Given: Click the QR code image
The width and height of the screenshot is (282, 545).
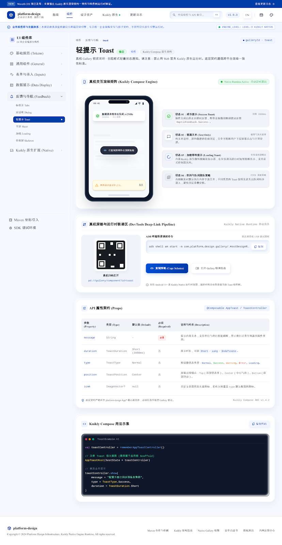Looking at the screenshot, I should click(111, 255).
